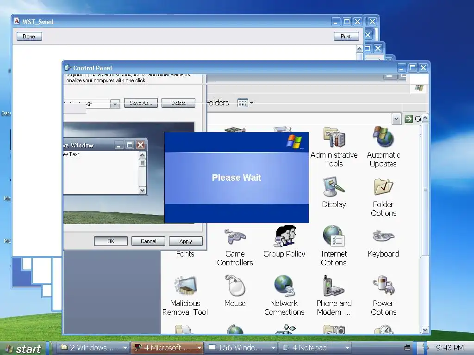Click OK in Display Properties dialog

(x=111, y=241)
